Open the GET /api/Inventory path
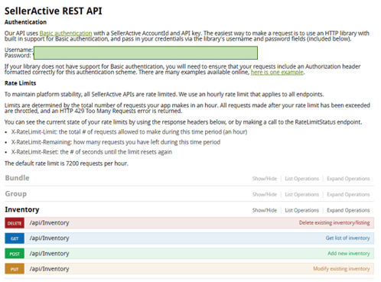 click(x=49, y=238)
